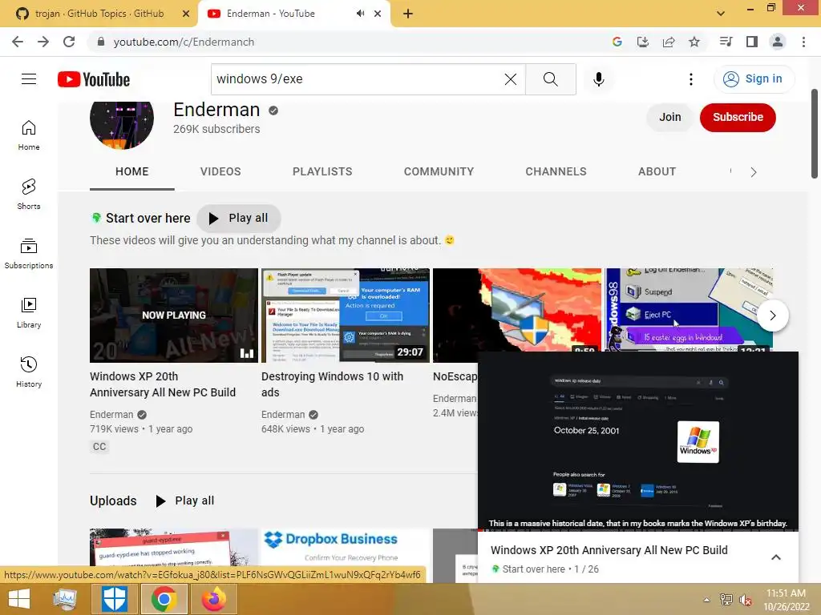Open Destroying Windows 10 with ads thumbnail
Image resolution: width=821 pixels, height=615 pixels.
coord(346,316)
